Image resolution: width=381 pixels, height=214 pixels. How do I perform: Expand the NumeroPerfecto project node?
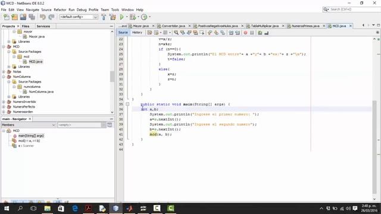(4, 107)
